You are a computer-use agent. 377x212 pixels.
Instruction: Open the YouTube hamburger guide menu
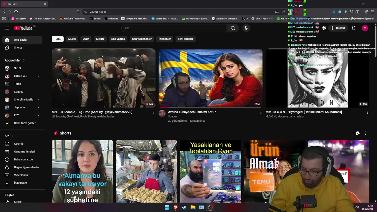pyautogui.click(x=7, y=28)
